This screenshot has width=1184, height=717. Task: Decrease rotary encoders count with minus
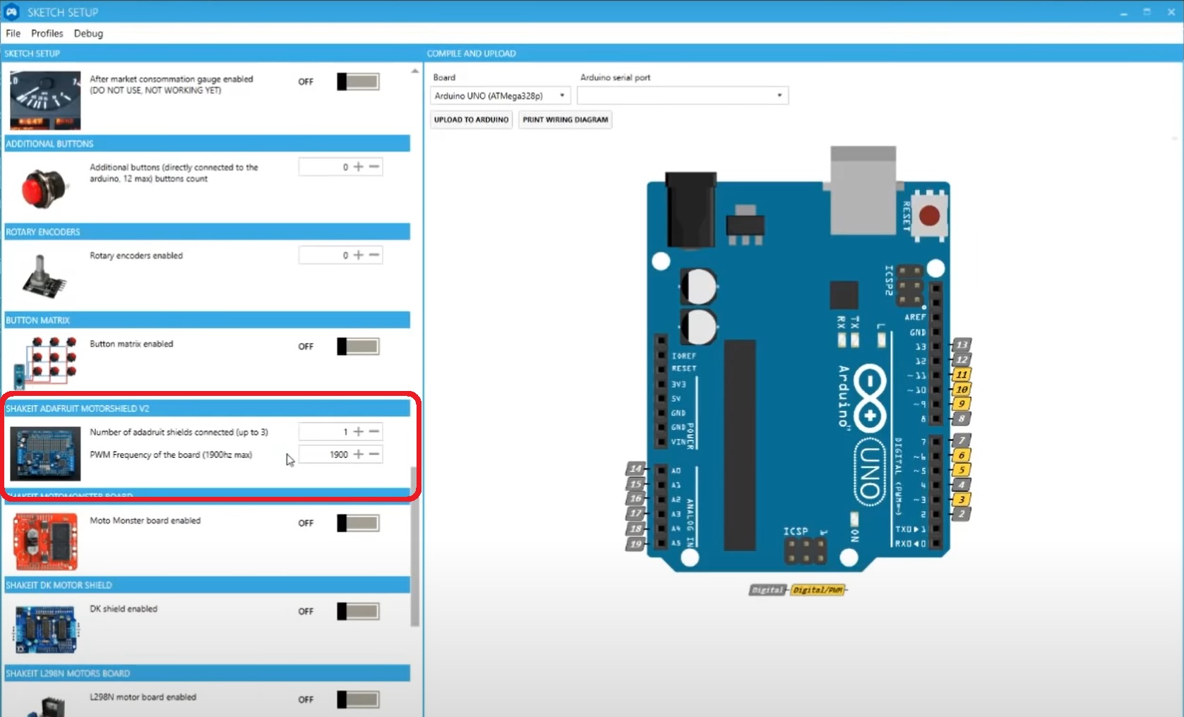(x=374, y=255)
